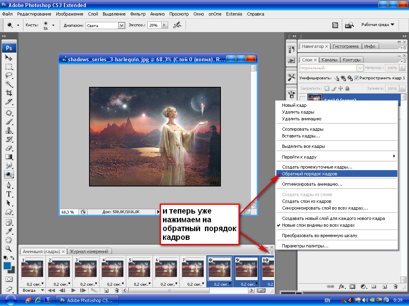Swap foreground and background colors
Viewport: 409px width, 306px height.
click(x=12, y=258)
